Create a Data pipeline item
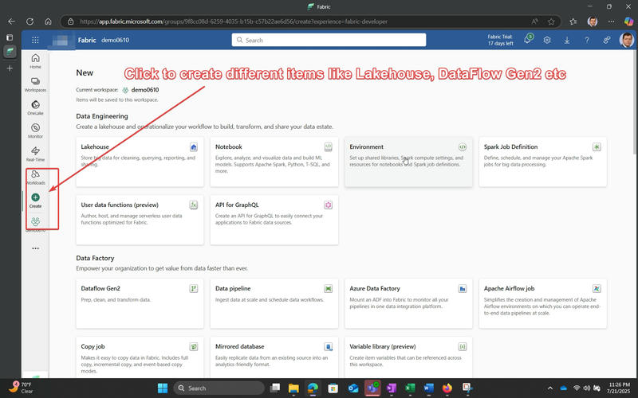Image resolution: width=638 pixels, height=398 pixels. 274,303
